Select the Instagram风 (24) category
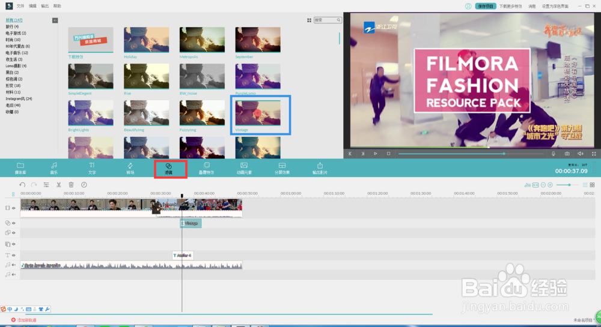This screenshot has height=327, width=601. click(19, 98)
